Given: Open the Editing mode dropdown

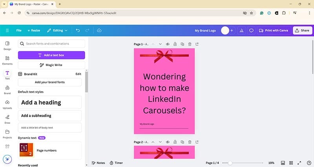Looking at the screenshot, I should (x=57, y=31).
